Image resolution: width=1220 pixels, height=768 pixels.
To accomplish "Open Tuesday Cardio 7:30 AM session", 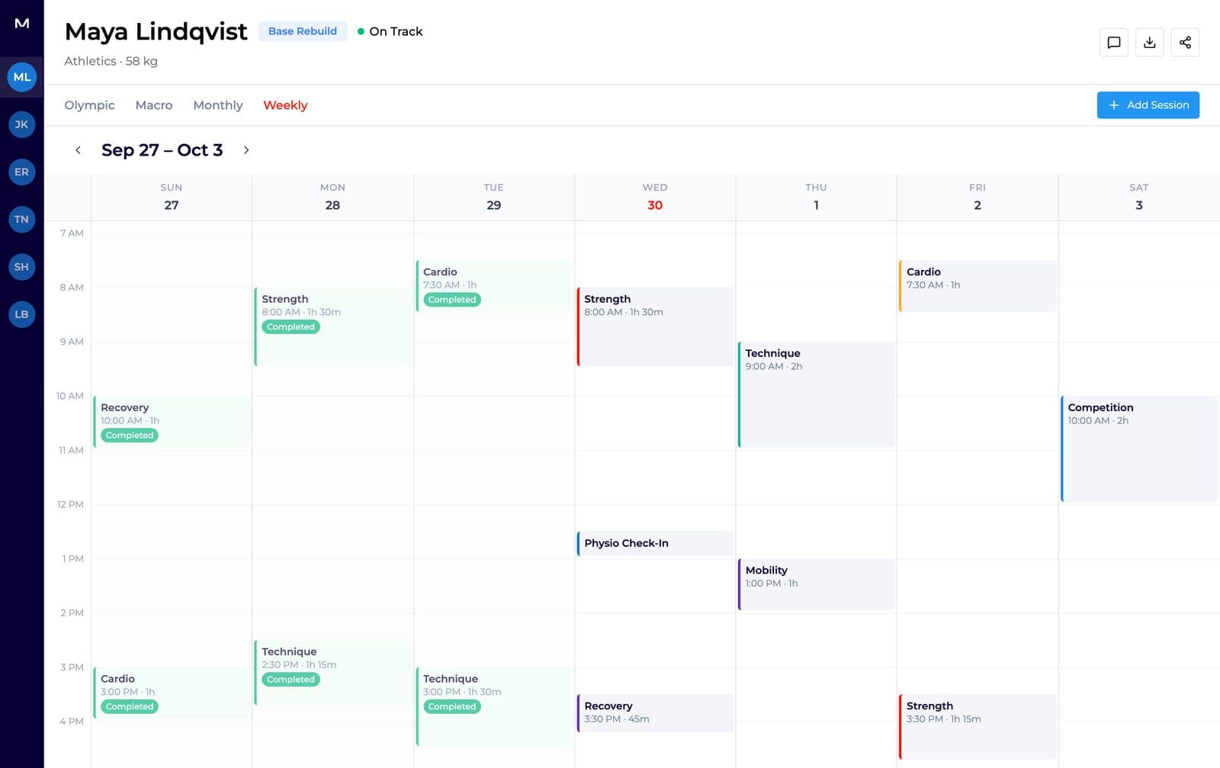I will 494,286.
